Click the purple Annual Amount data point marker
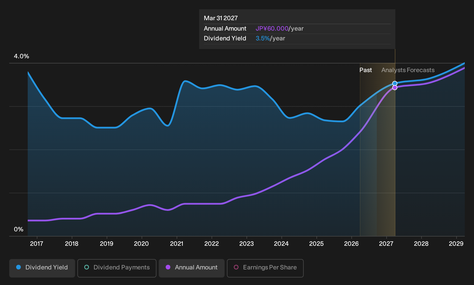 click(395, 88)
